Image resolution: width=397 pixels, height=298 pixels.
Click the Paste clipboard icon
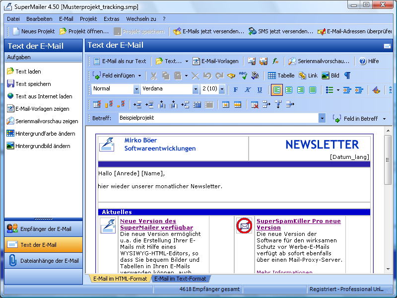coord(178,75)
